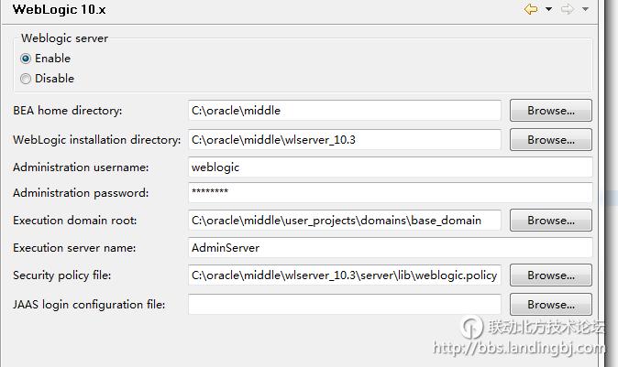
Task: Open the back history dropdown arrow
Action: (x=549, y=9)
